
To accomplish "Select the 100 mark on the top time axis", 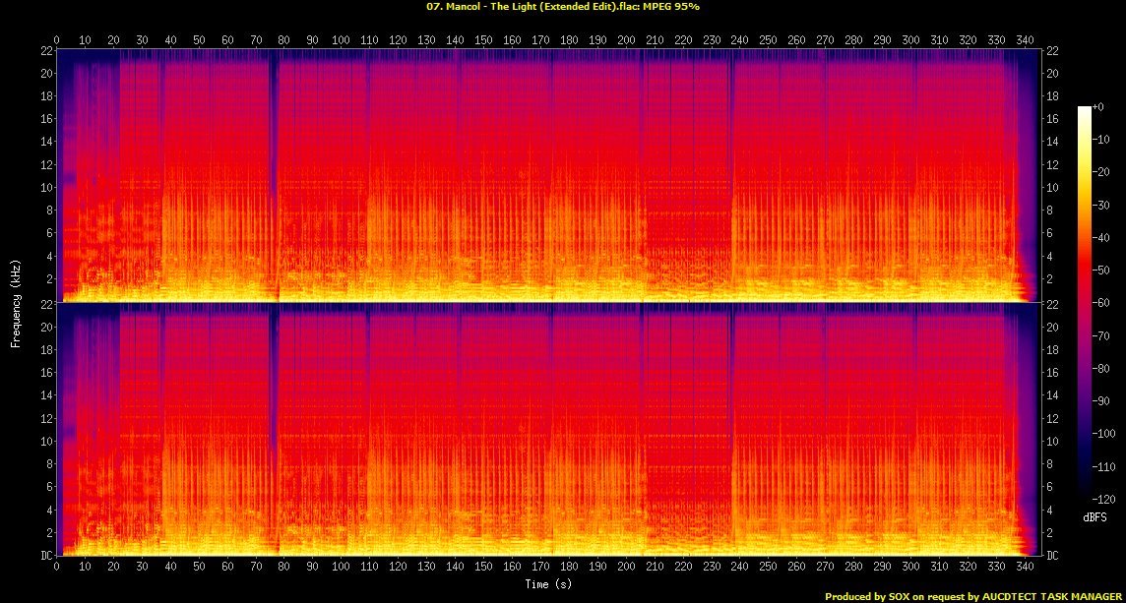I will [341, 39].
